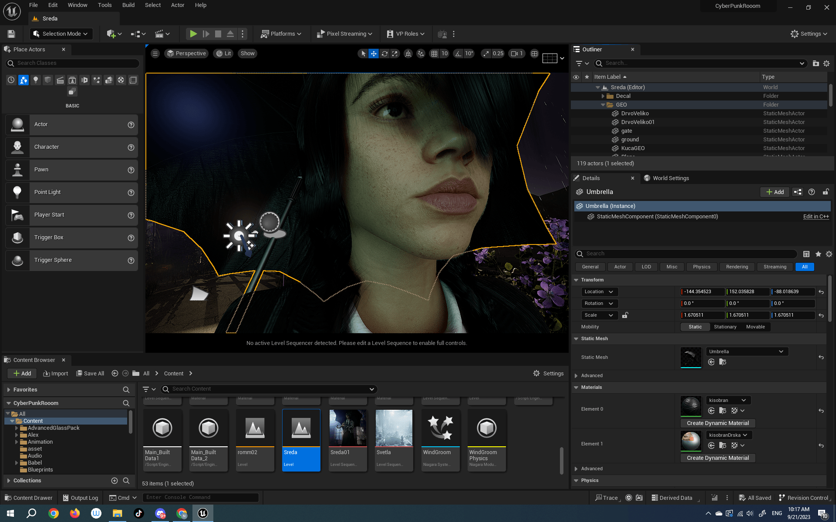Show only favorite properties star icon
Image resolution: width=836 pixels, height=522 pixels.
818,254
